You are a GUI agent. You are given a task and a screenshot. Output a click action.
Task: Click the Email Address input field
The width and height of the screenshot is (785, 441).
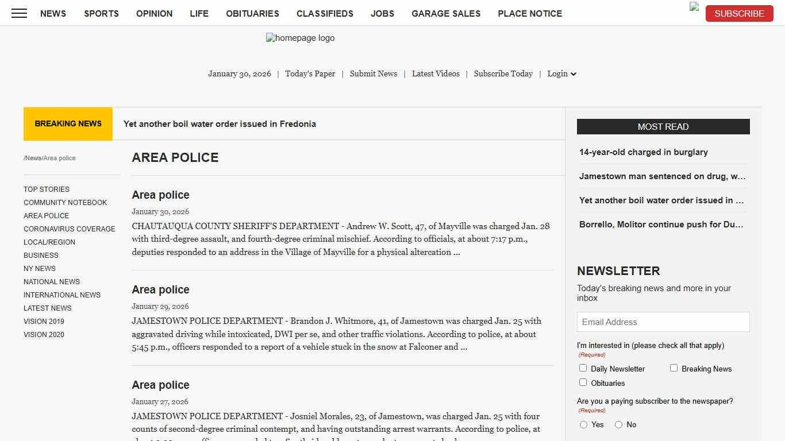[x=663, y=322]
